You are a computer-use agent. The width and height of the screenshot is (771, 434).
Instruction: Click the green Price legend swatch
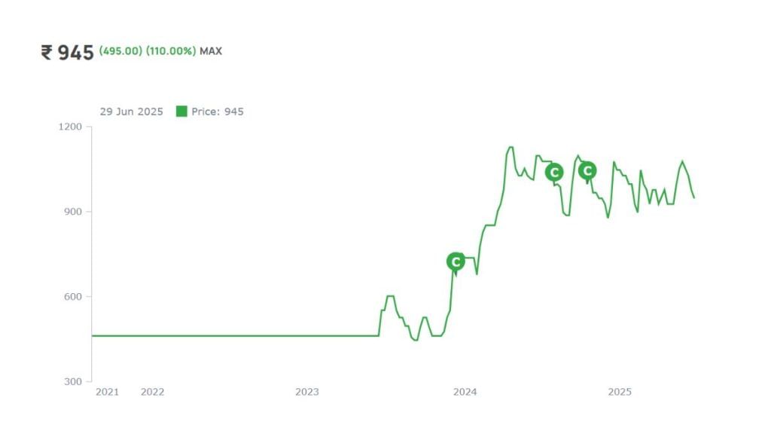point(181,112)
